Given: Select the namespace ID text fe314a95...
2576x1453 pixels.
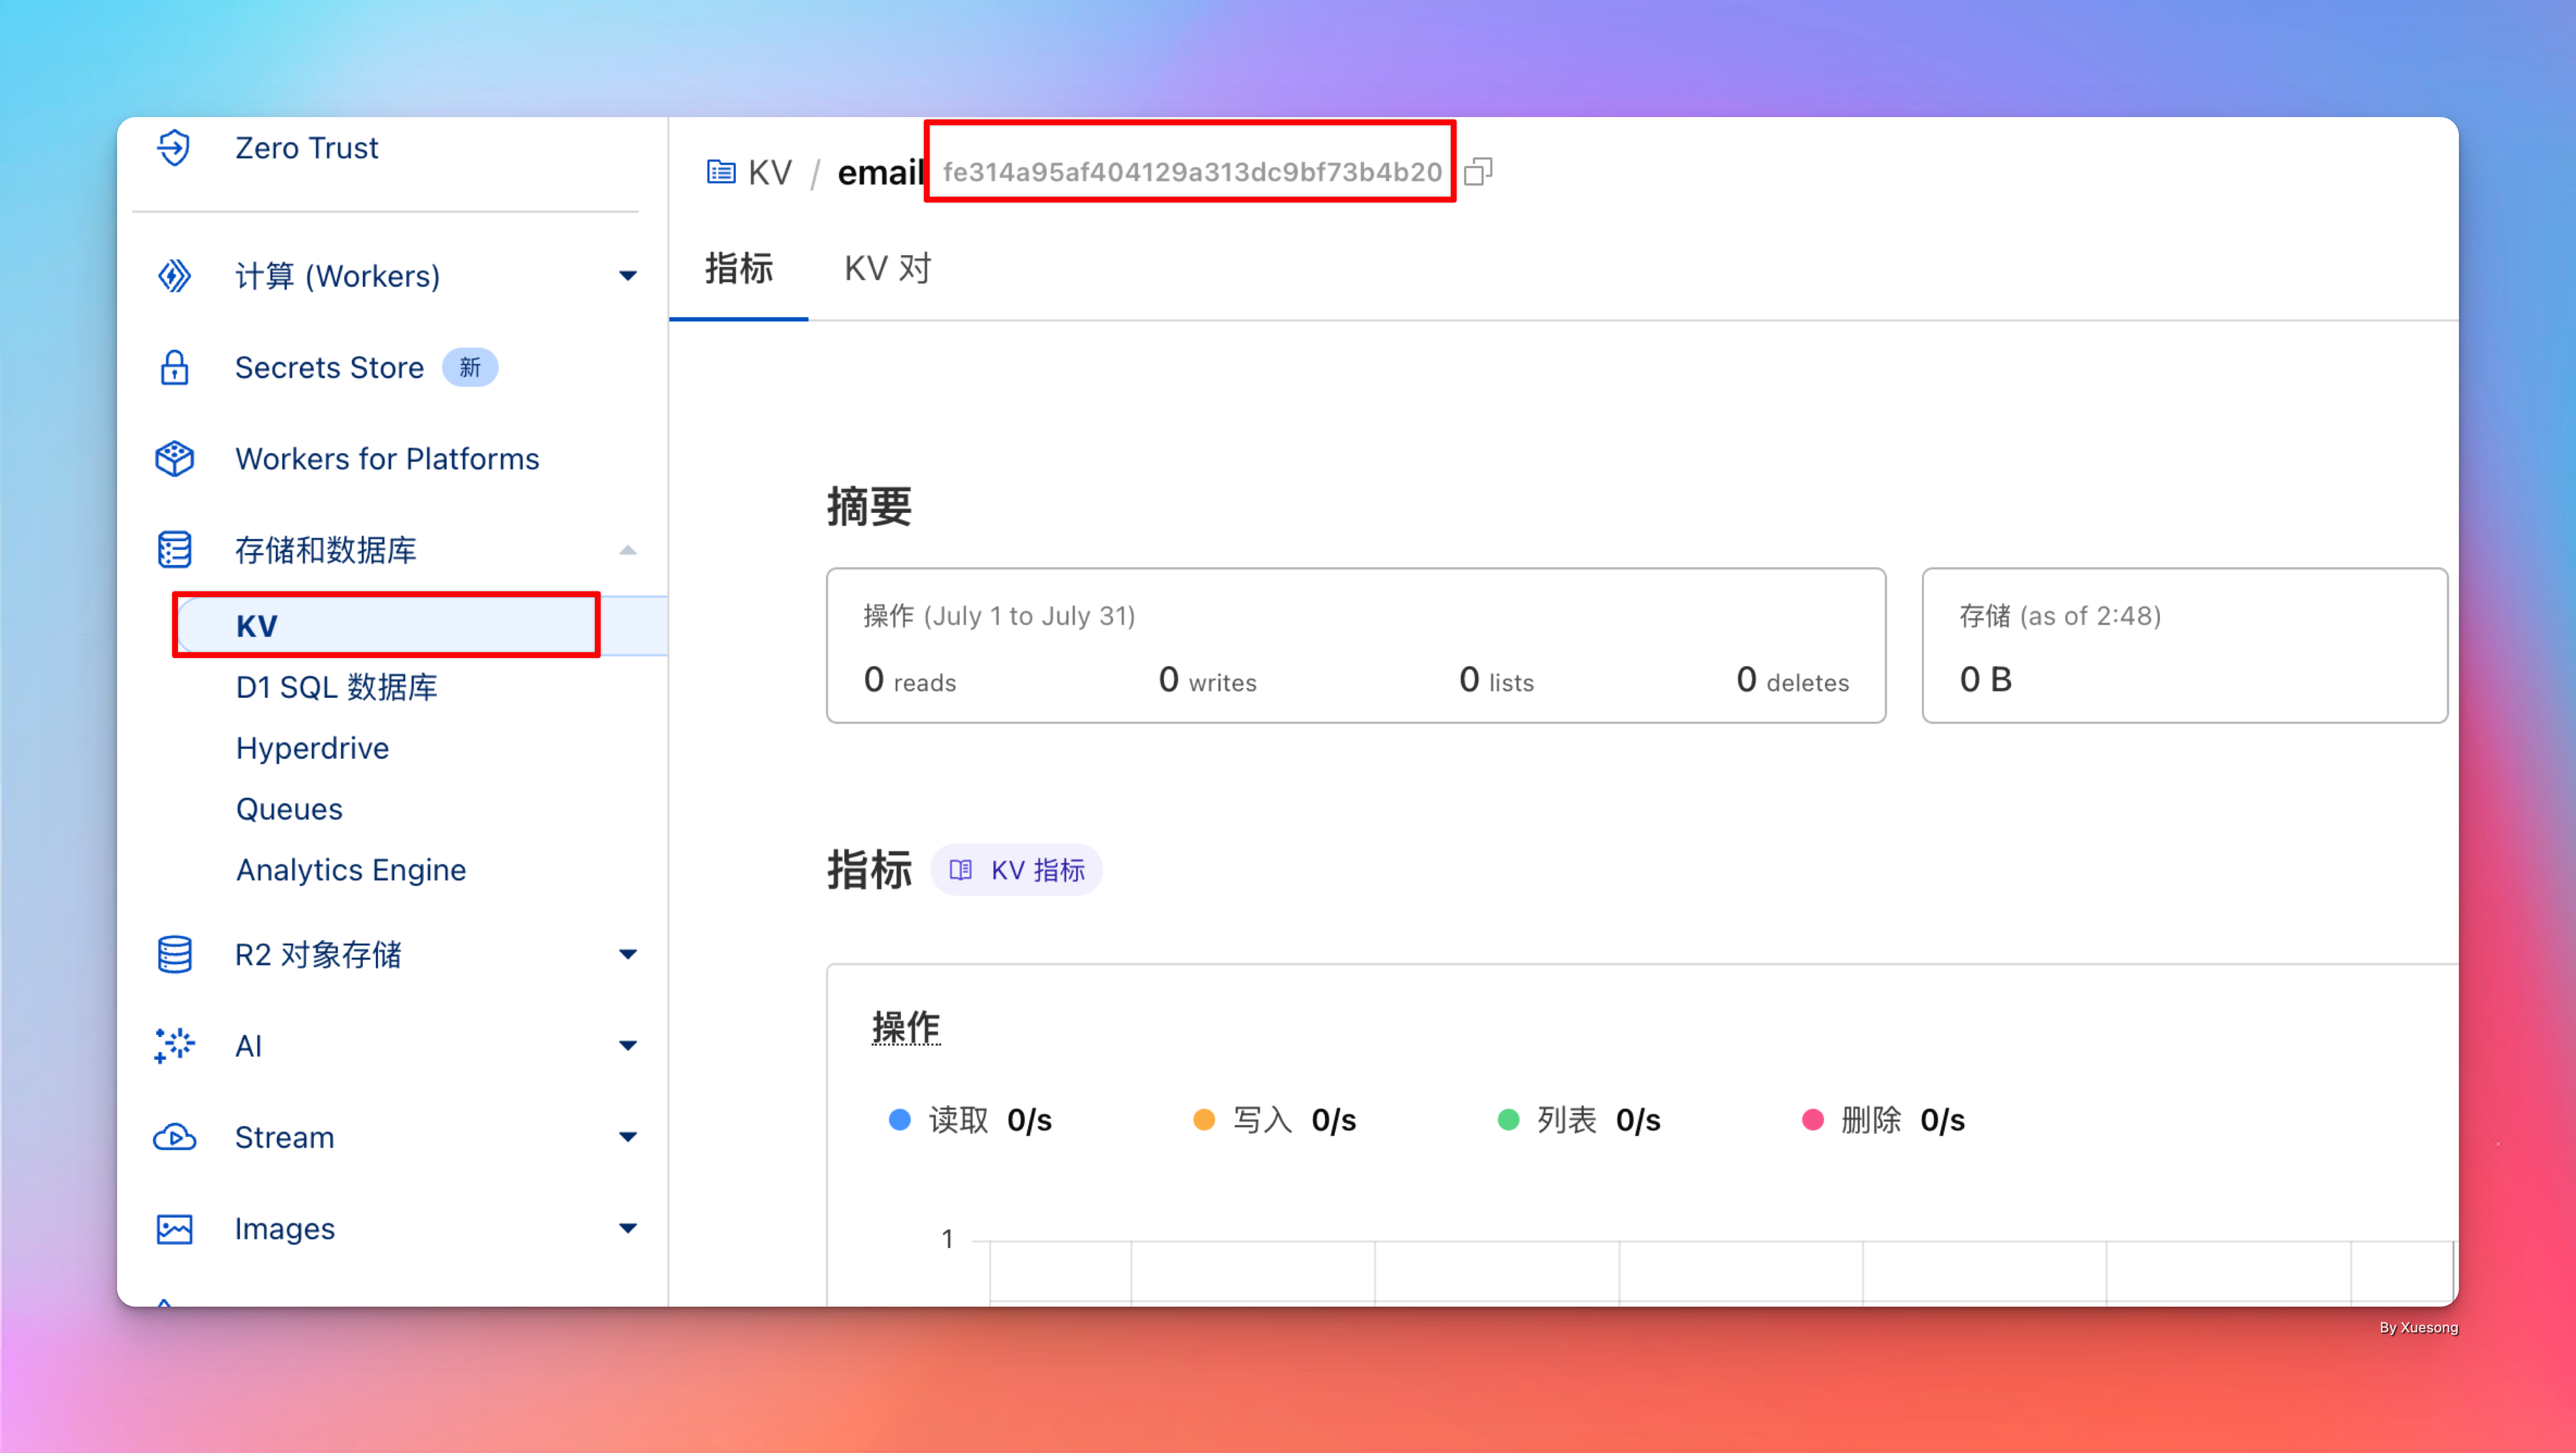Looking at the screenshot, I should tap(1192, 172).
